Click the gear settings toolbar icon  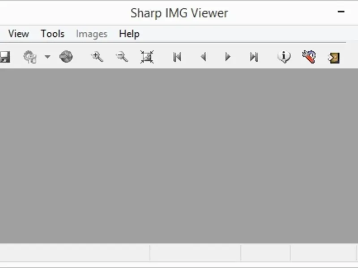click(30, 57)
